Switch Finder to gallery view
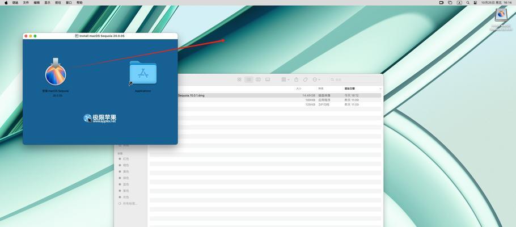 pyautogui.click(x=268, y=79)
